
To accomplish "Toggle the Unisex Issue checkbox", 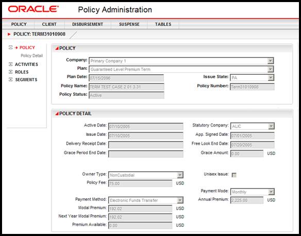I will coord(234,175).
